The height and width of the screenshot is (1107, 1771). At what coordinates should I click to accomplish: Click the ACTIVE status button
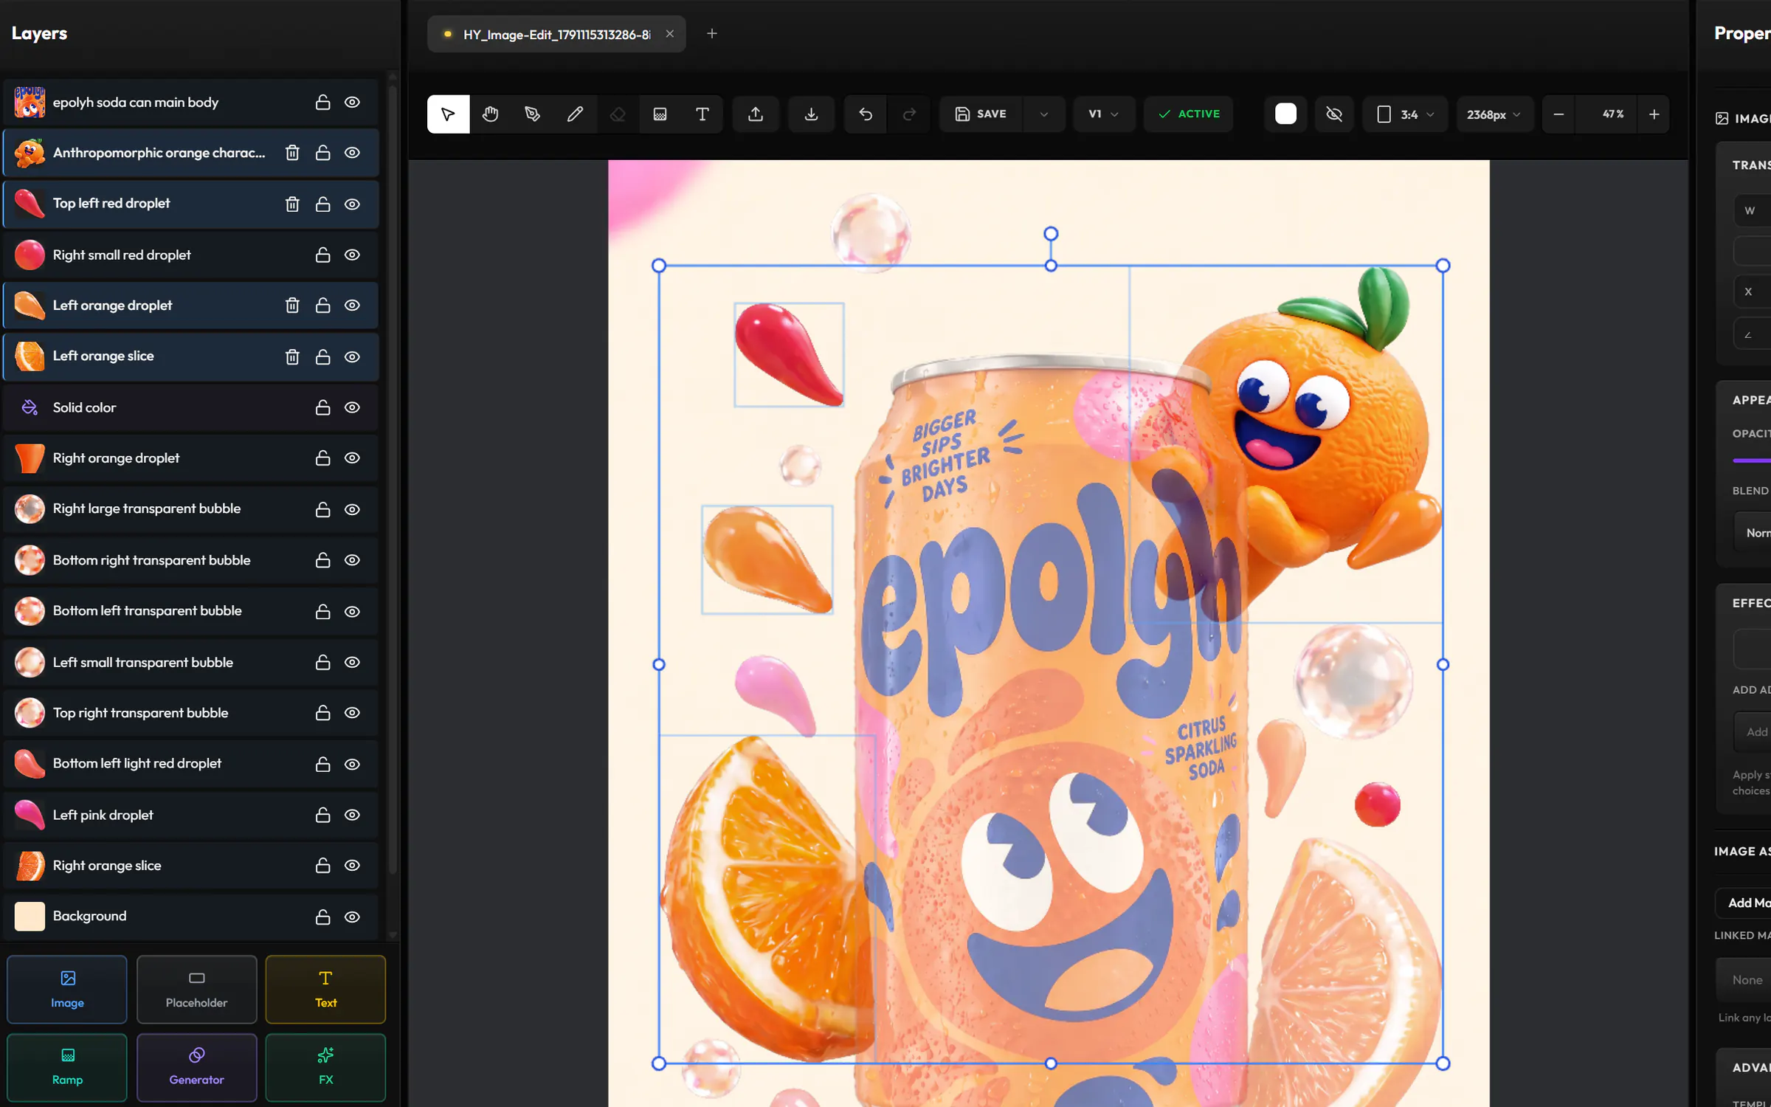1188,114
